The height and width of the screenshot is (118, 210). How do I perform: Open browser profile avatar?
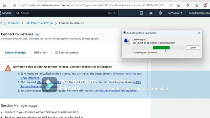click(x=205, y=5)
